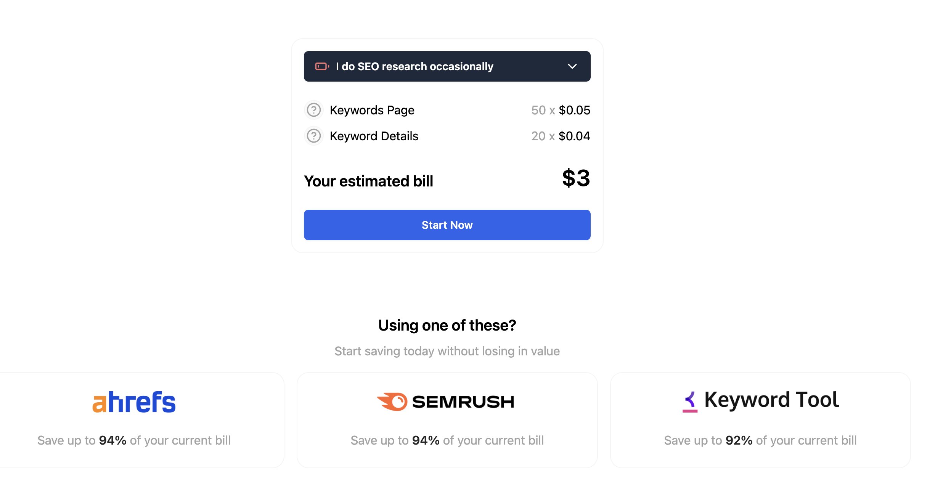Open the Semrush 94% savings card

447,420
